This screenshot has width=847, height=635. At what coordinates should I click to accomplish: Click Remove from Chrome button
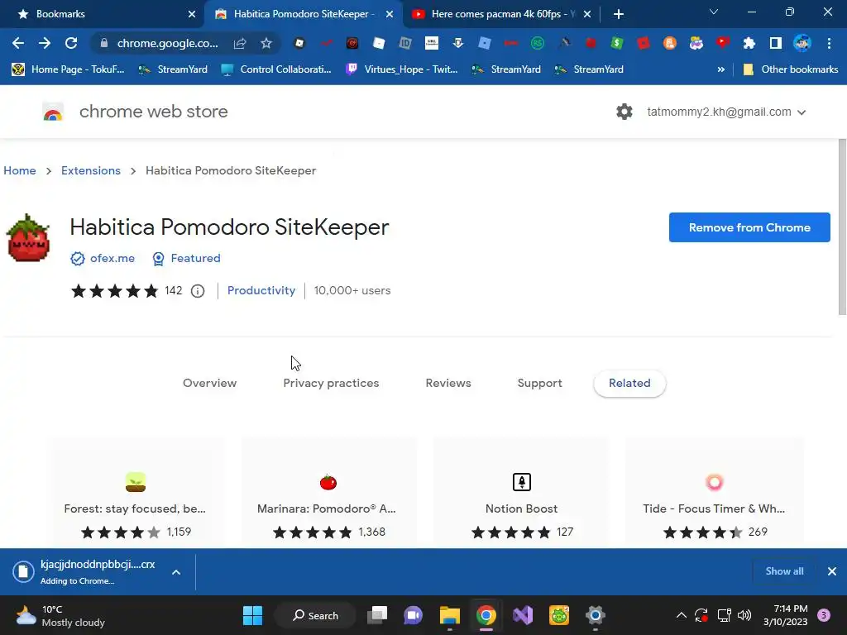tap(749, 227)
